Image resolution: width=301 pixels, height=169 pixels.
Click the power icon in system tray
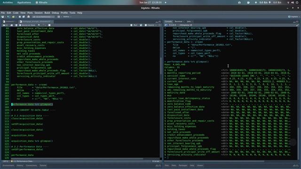click(x=297, y=2)
